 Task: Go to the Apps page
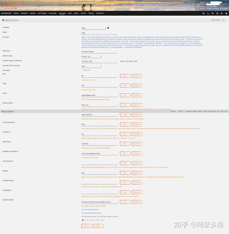pyautogui.click(x=76, y=13)
